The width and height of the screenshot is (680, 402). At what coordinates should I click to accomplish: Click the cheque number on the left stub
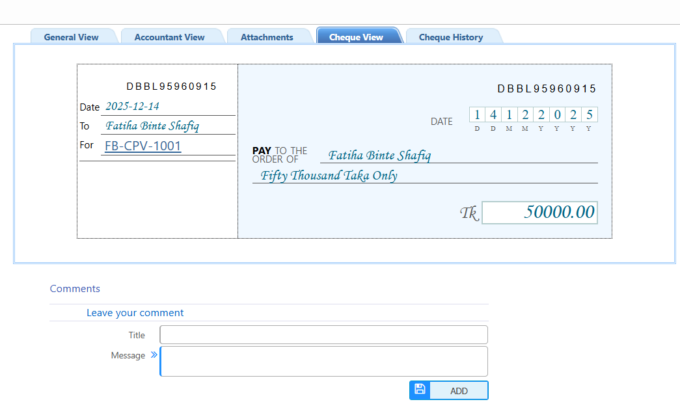[171, 87]
